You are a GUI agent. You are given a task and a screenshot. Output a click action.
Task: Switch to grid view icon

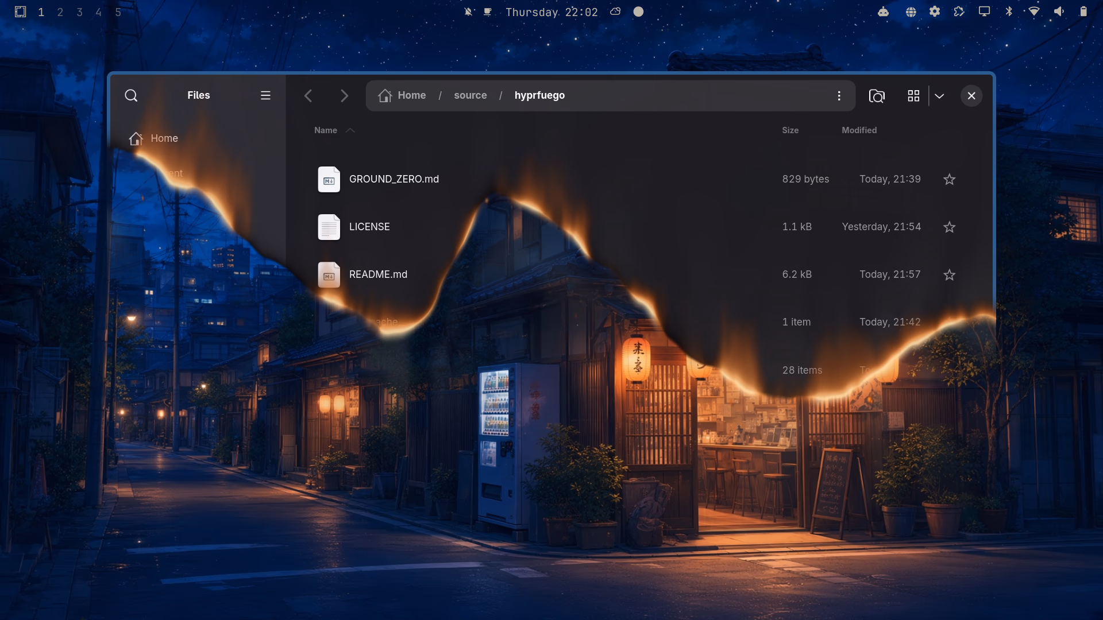click(913, 96)
